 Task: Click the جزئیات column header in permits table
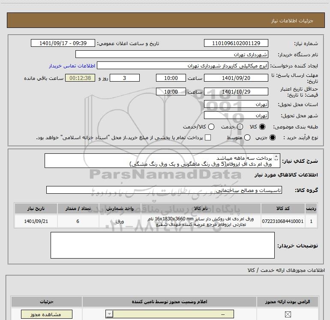pyautogui.click(x=47, y=302)
